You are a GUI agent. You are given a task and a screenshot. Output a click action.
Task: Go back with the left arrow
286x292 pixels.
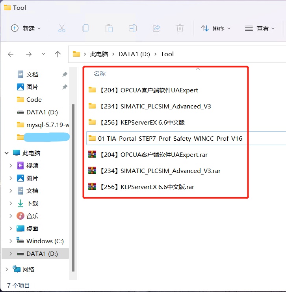coord(11,54)
